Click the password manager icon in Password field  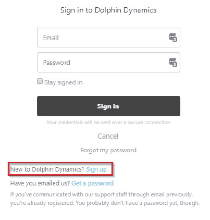tap(173, 62)
